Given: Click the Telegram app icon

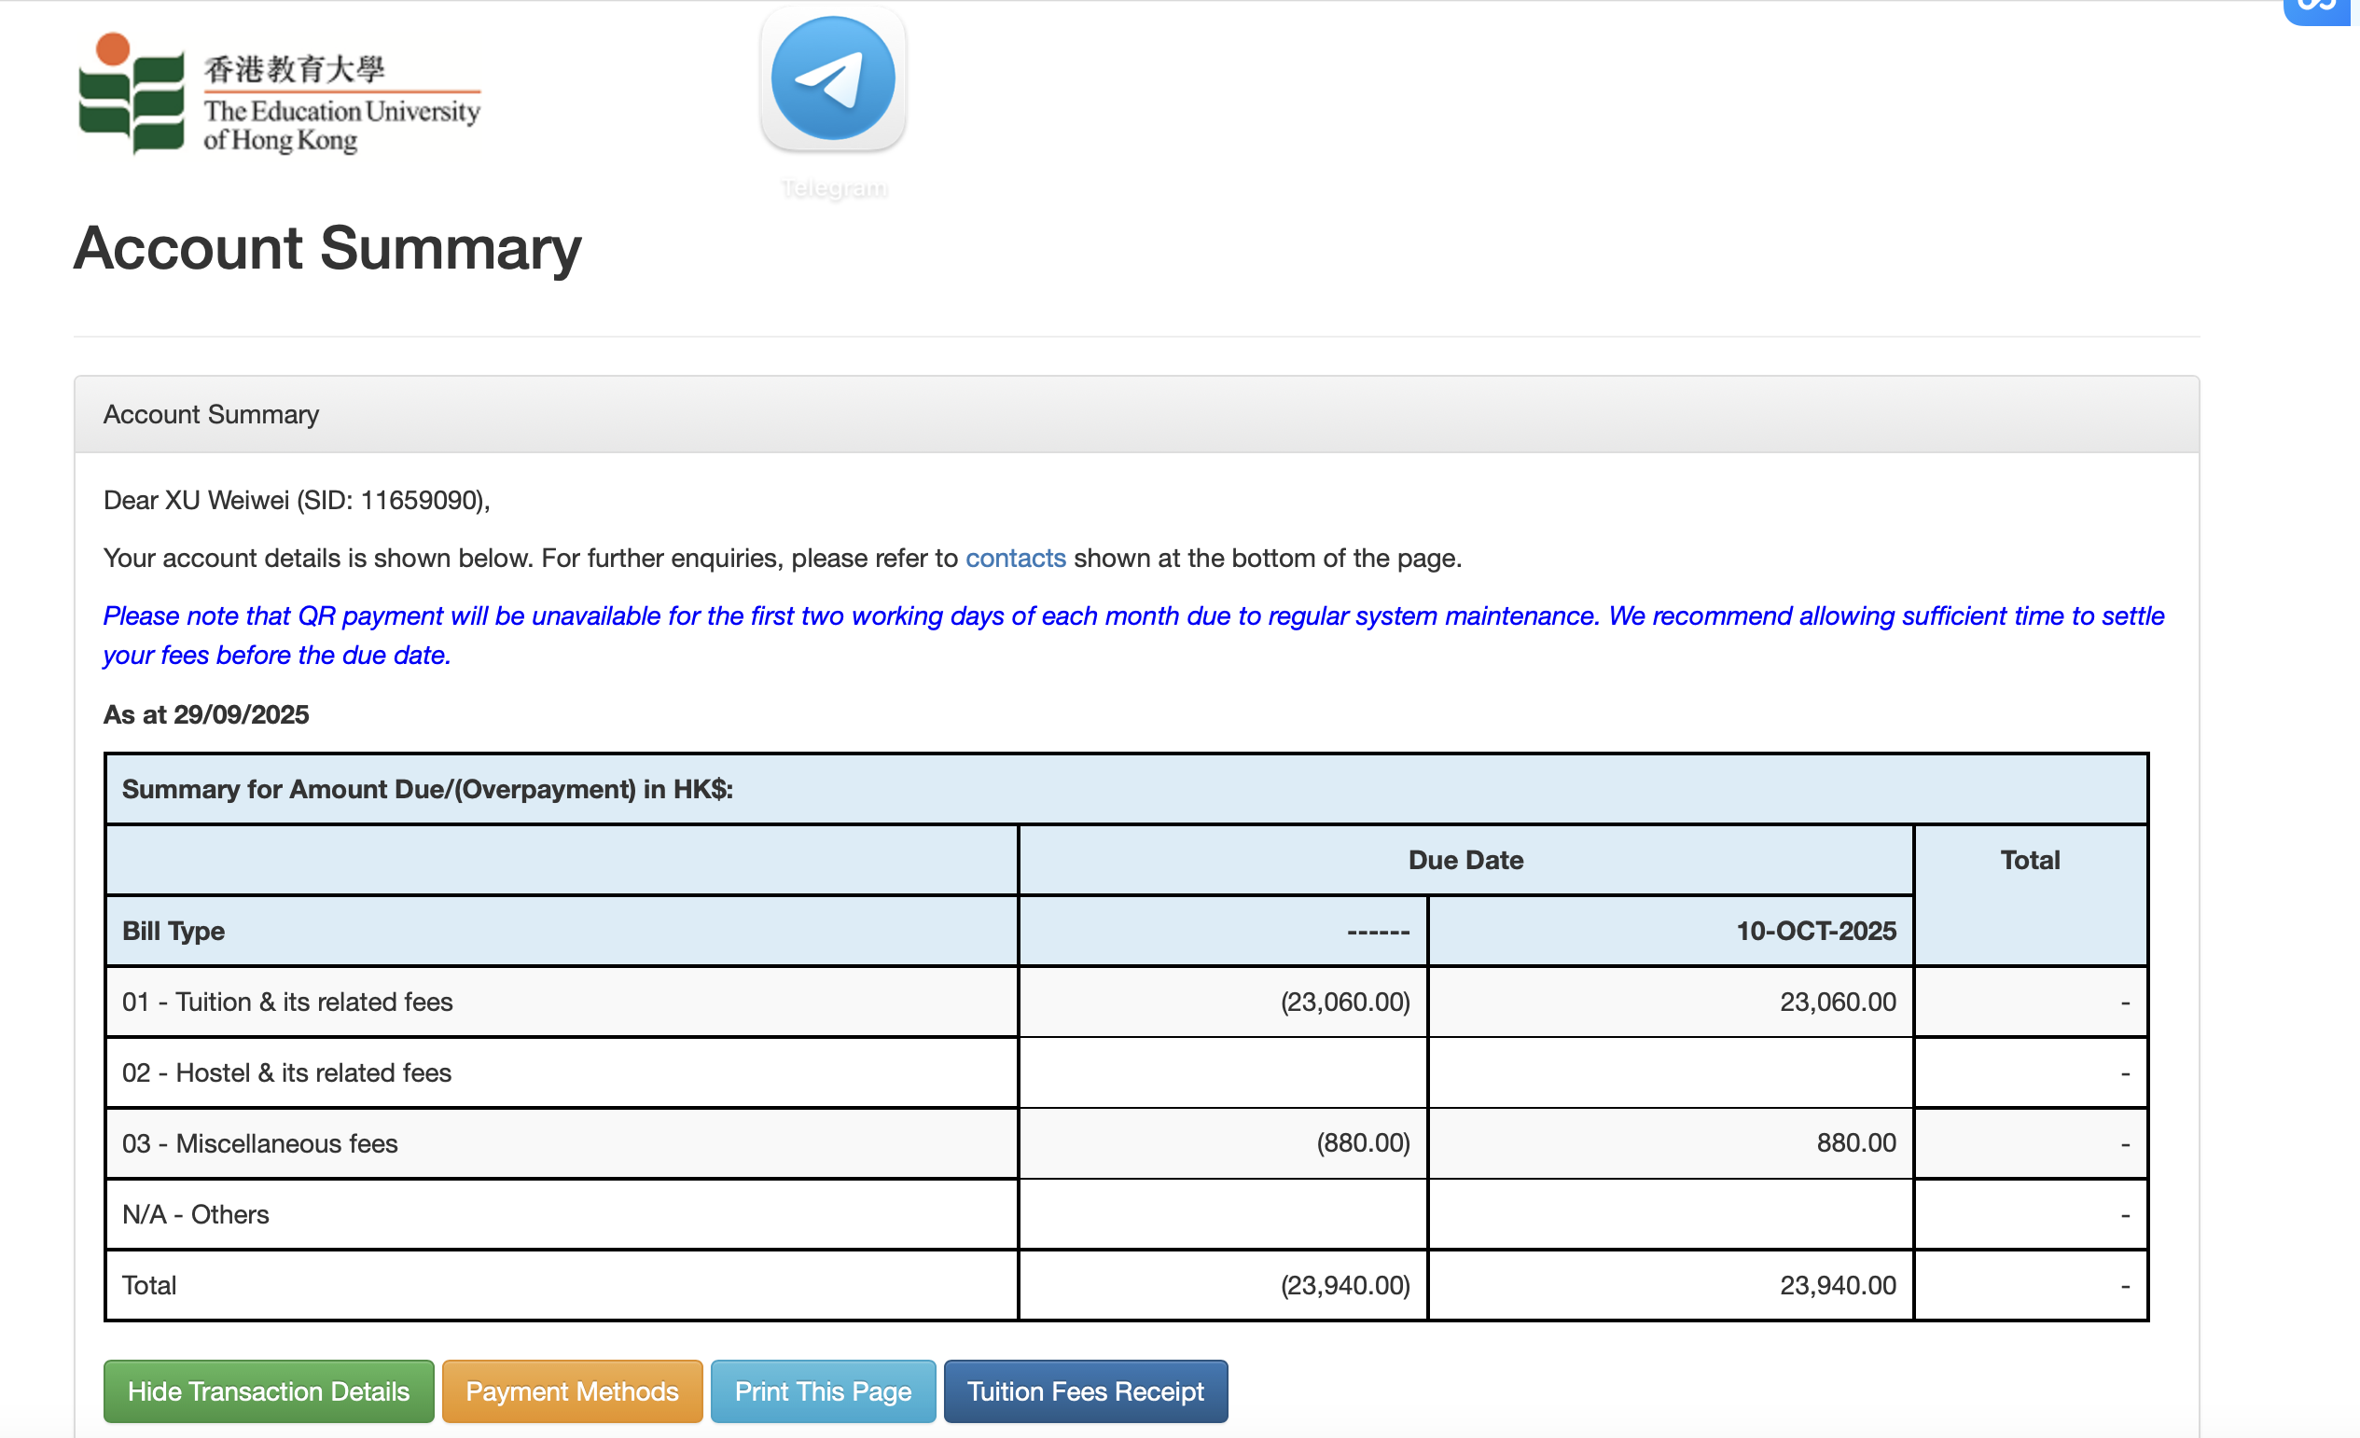Looking at the screenshot, I should [x=832, y=79].
